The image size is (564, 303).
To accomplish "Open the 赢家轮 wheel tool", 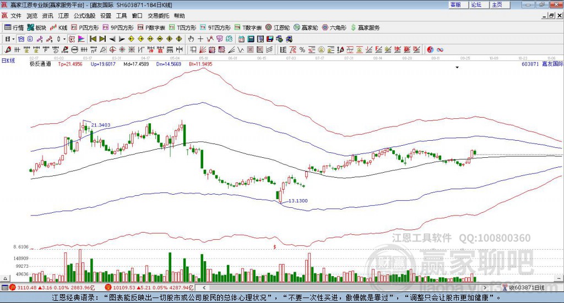I will tap(306, 27).
